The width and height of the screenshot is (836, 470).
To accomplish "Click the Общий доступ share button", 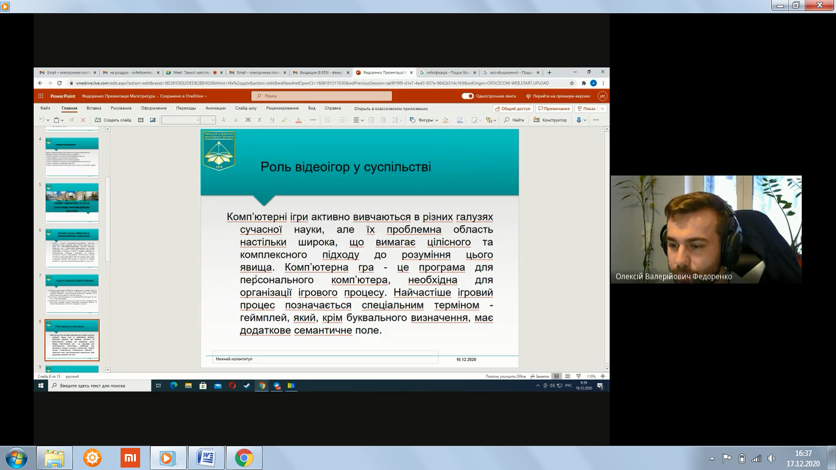I will tap(512, 108).
